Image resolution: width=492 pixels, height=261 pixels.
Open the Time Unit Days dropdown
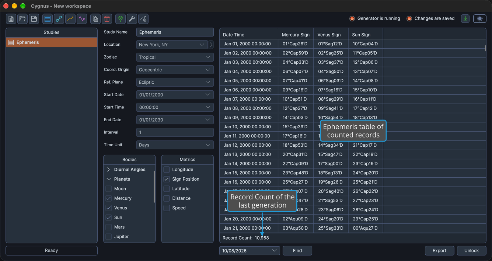[175, 145]
